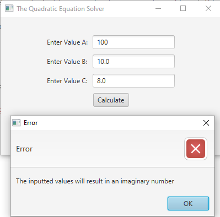Click the Error dialog title bar icon
This screenshot has width=220, height=217.
16,123
